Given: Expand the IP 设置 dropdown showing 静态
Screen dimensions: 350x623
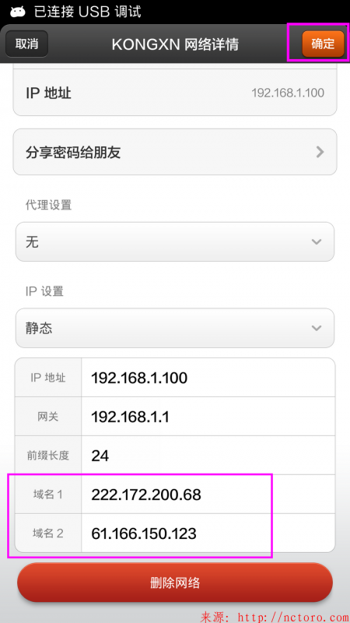Looking at the screenshot, I should [174, 328].
